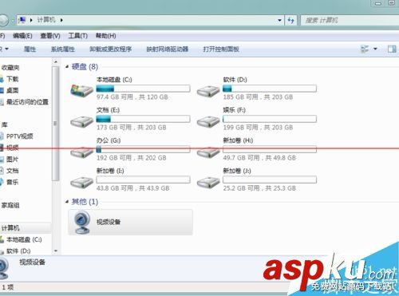Open the 查看(V) menu
This screenshot has width=399, height=296.
coord(50,36)
